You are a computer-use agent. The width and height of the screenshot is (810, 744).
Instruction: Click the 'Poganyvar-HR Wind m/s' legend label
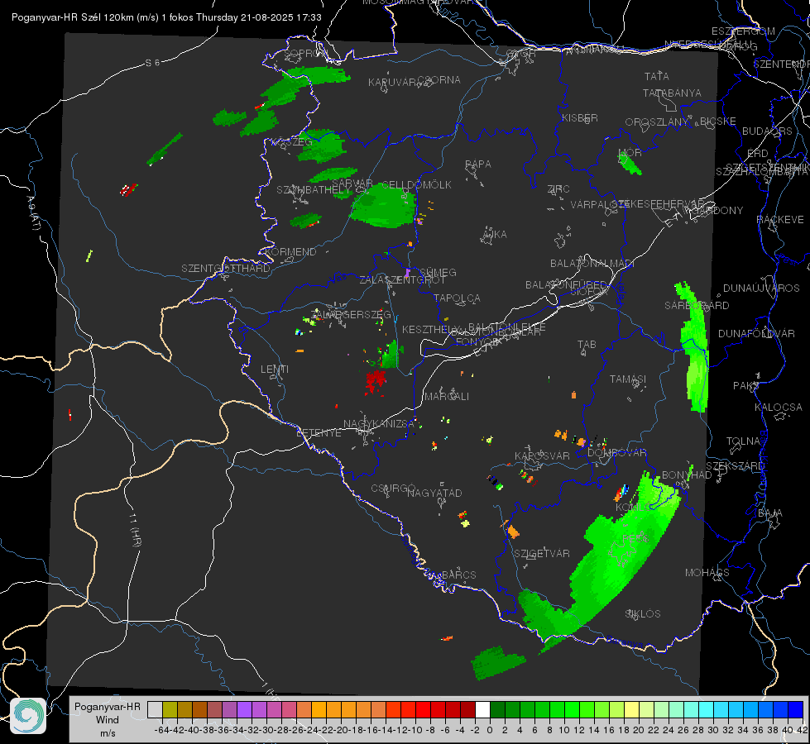click(x=108, y=720)
